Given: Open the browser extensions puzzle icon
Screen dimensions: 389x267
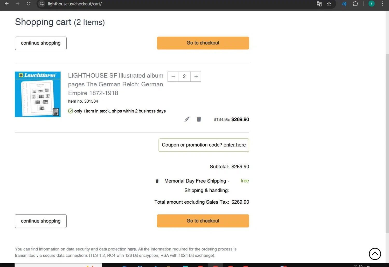Looking at the screenshot, I should tap(356, 4).
